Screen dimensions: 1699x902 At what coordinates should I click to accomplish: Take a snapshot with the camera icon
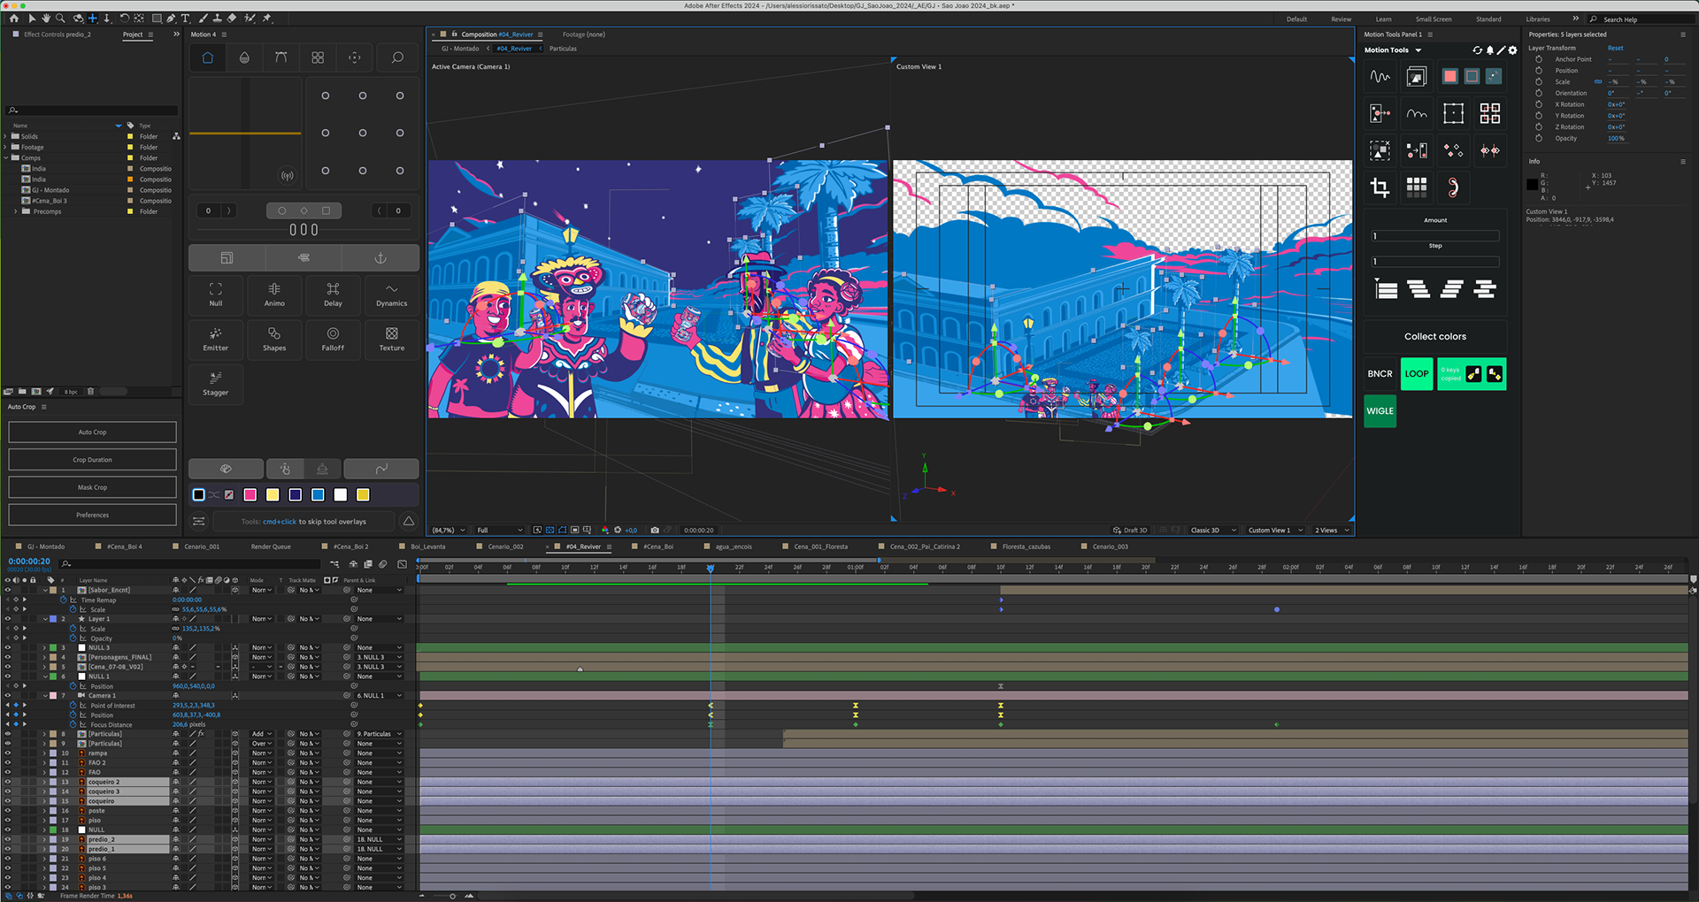[655, 531]
